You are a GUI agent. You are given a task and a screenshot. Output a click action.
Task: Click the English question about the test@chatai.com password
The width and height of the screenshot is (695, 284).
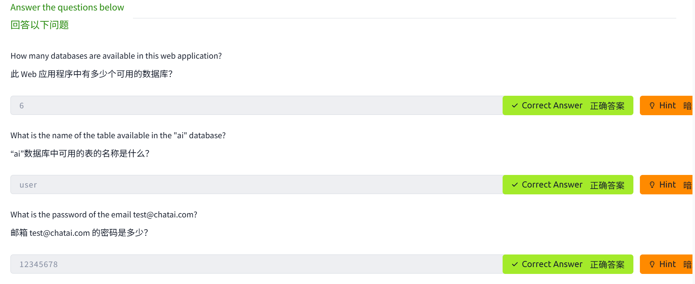(x=104, y=215)
